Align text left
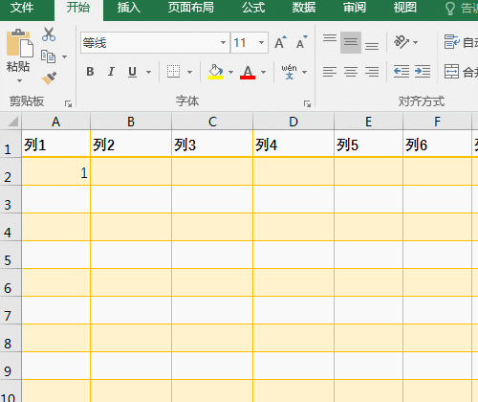The image size is (478, 402). (330, 72)
